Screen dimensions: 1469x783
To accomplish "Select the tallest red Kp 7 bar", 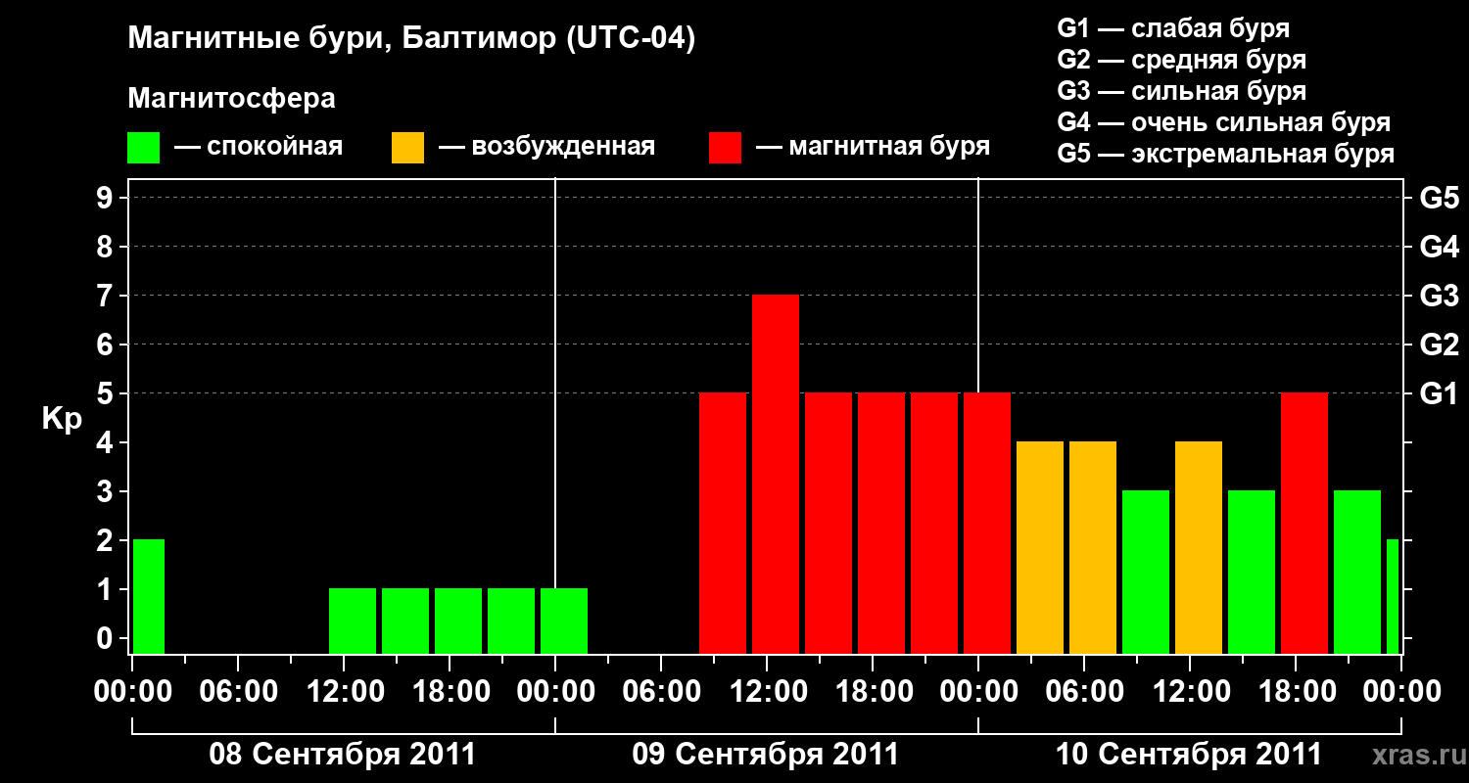I will [776, 474].
